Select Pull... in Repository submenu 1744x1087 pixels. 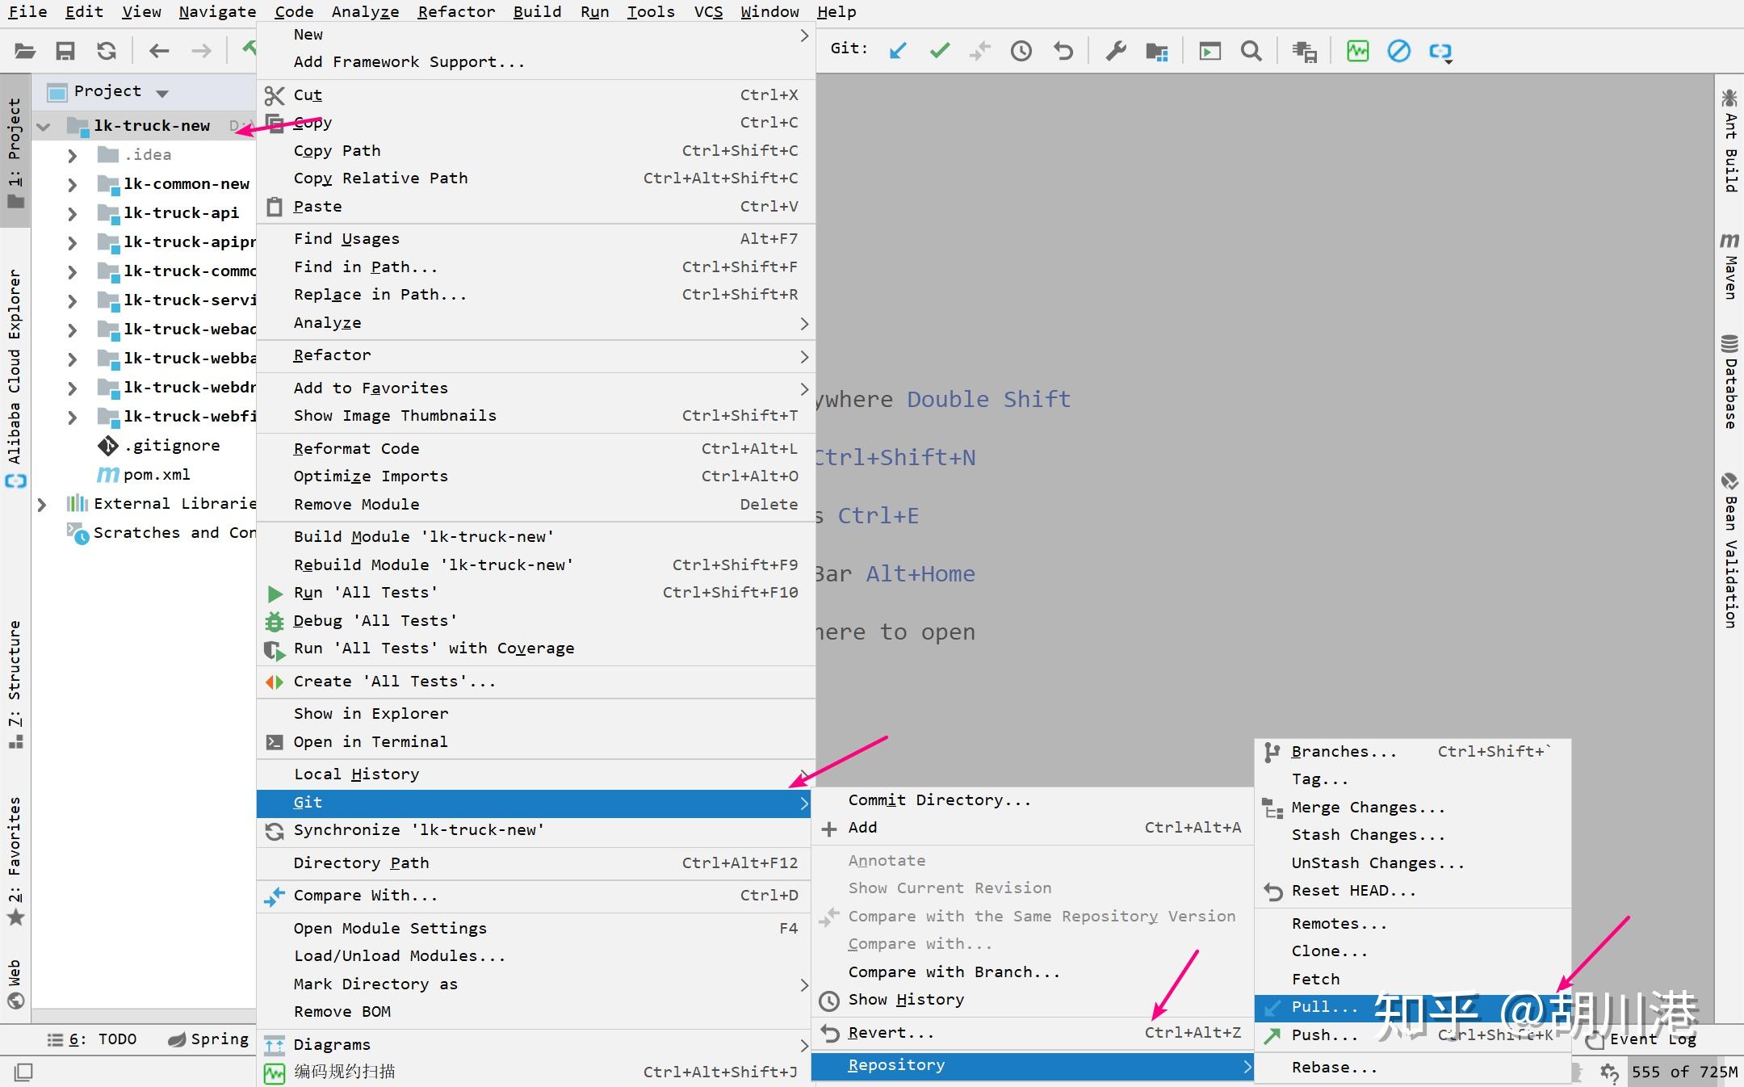(1324, 1007)
